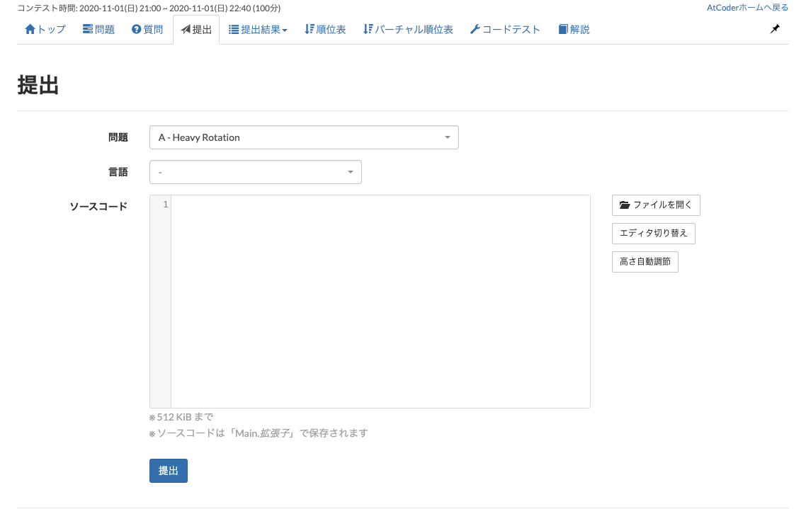Select the wrench icon beside コードテスト
Viewport: 806px width, 509px height.
(475, 29)
